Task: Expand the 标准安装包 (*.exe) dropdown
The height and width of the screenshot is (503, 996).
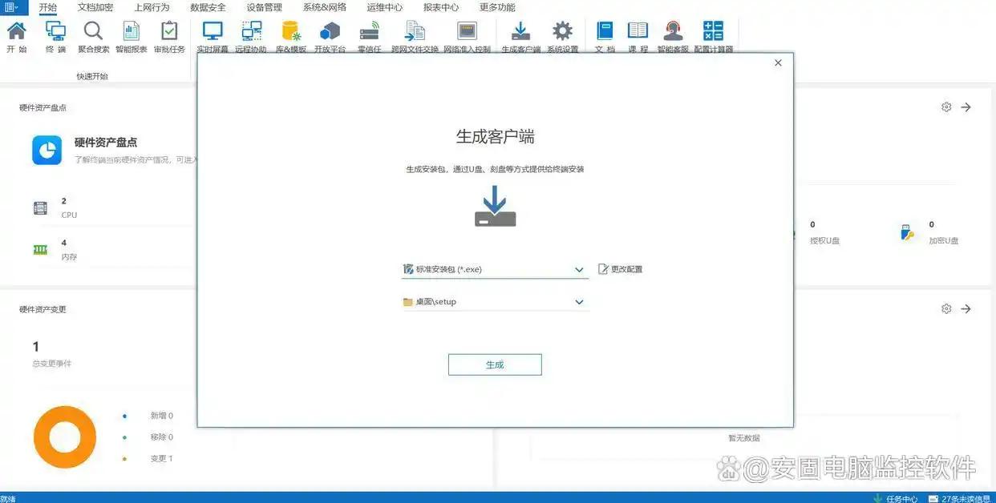Action: [x=579, y=270]
